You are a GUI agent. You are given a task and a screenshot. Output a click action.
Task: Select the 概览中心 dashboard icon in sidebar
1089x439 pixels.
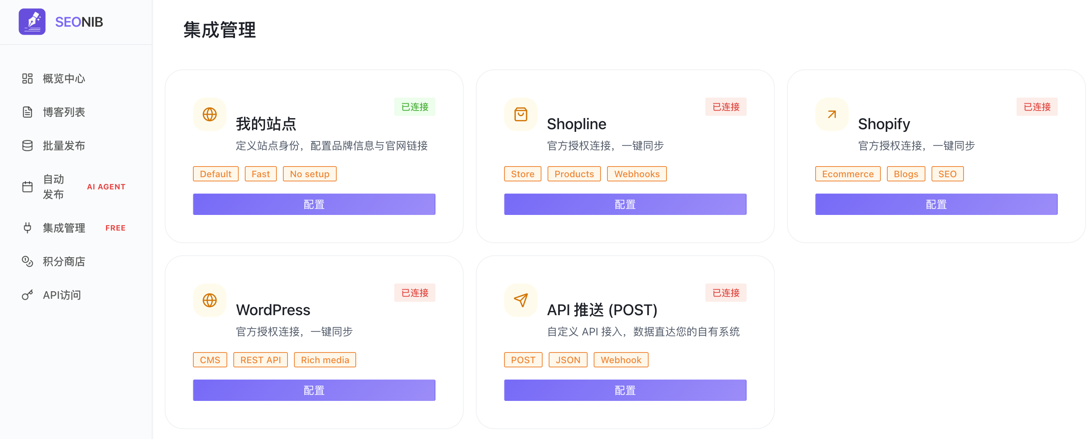[x=27, y=78]
